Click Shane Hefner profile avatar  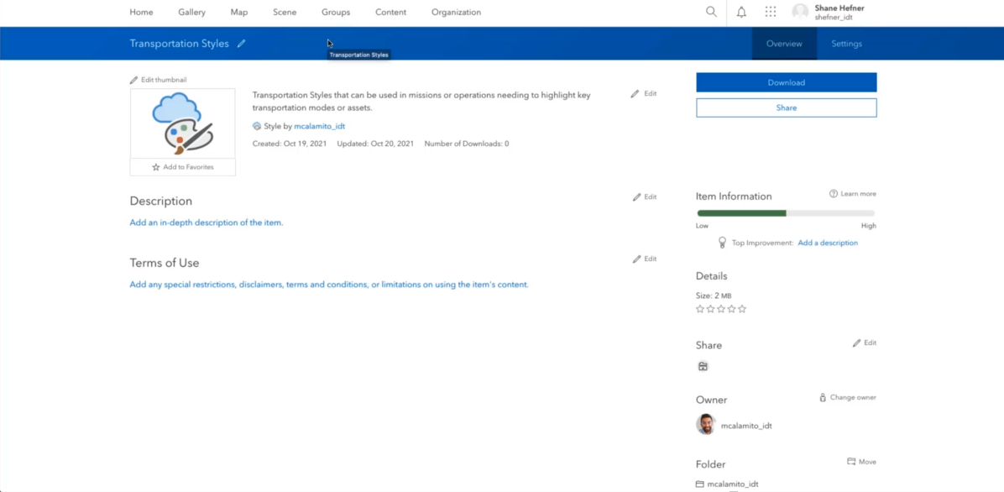800,12
